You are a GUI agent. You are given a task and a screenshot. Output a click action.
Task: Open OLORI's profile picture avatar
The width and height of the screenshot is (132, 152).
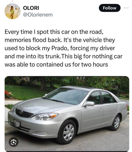pyautogui.click(x=12, y=11)
